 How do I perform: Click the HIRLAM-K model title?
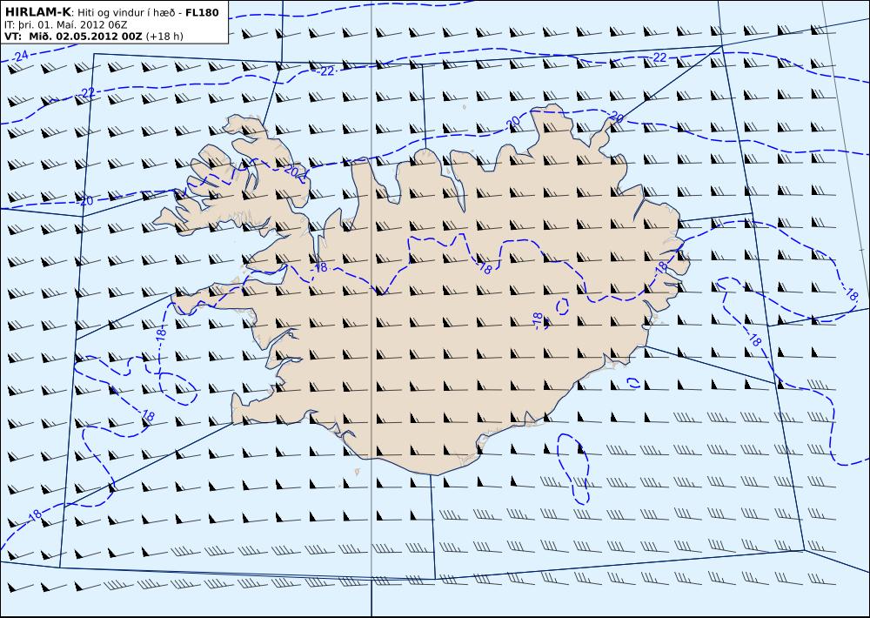[37, 12]
